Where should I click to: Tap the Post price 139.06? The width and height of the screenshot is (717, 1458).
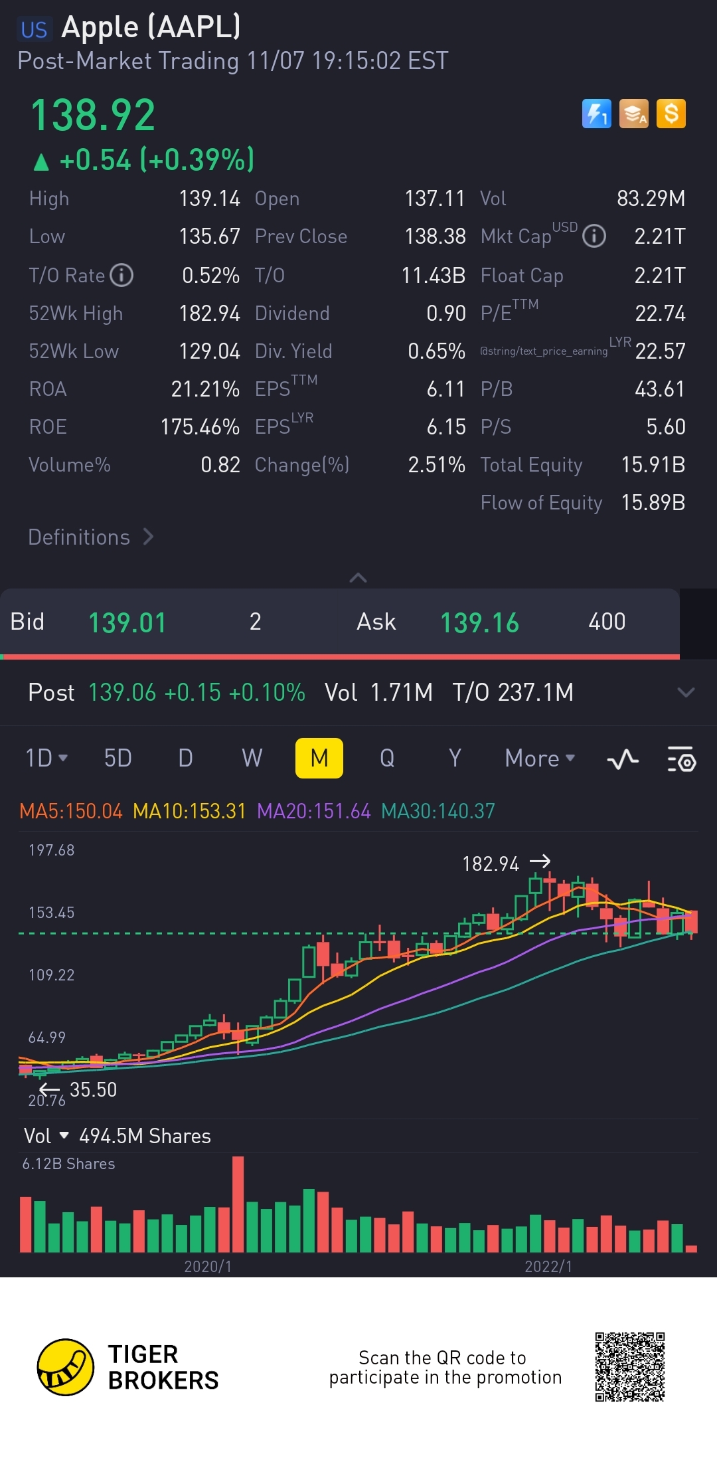click(122, 692)
